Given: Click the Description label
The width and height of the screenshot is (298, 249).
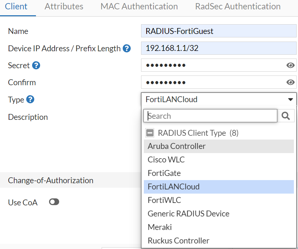Looking at the screenshot, I should (28, 117).
